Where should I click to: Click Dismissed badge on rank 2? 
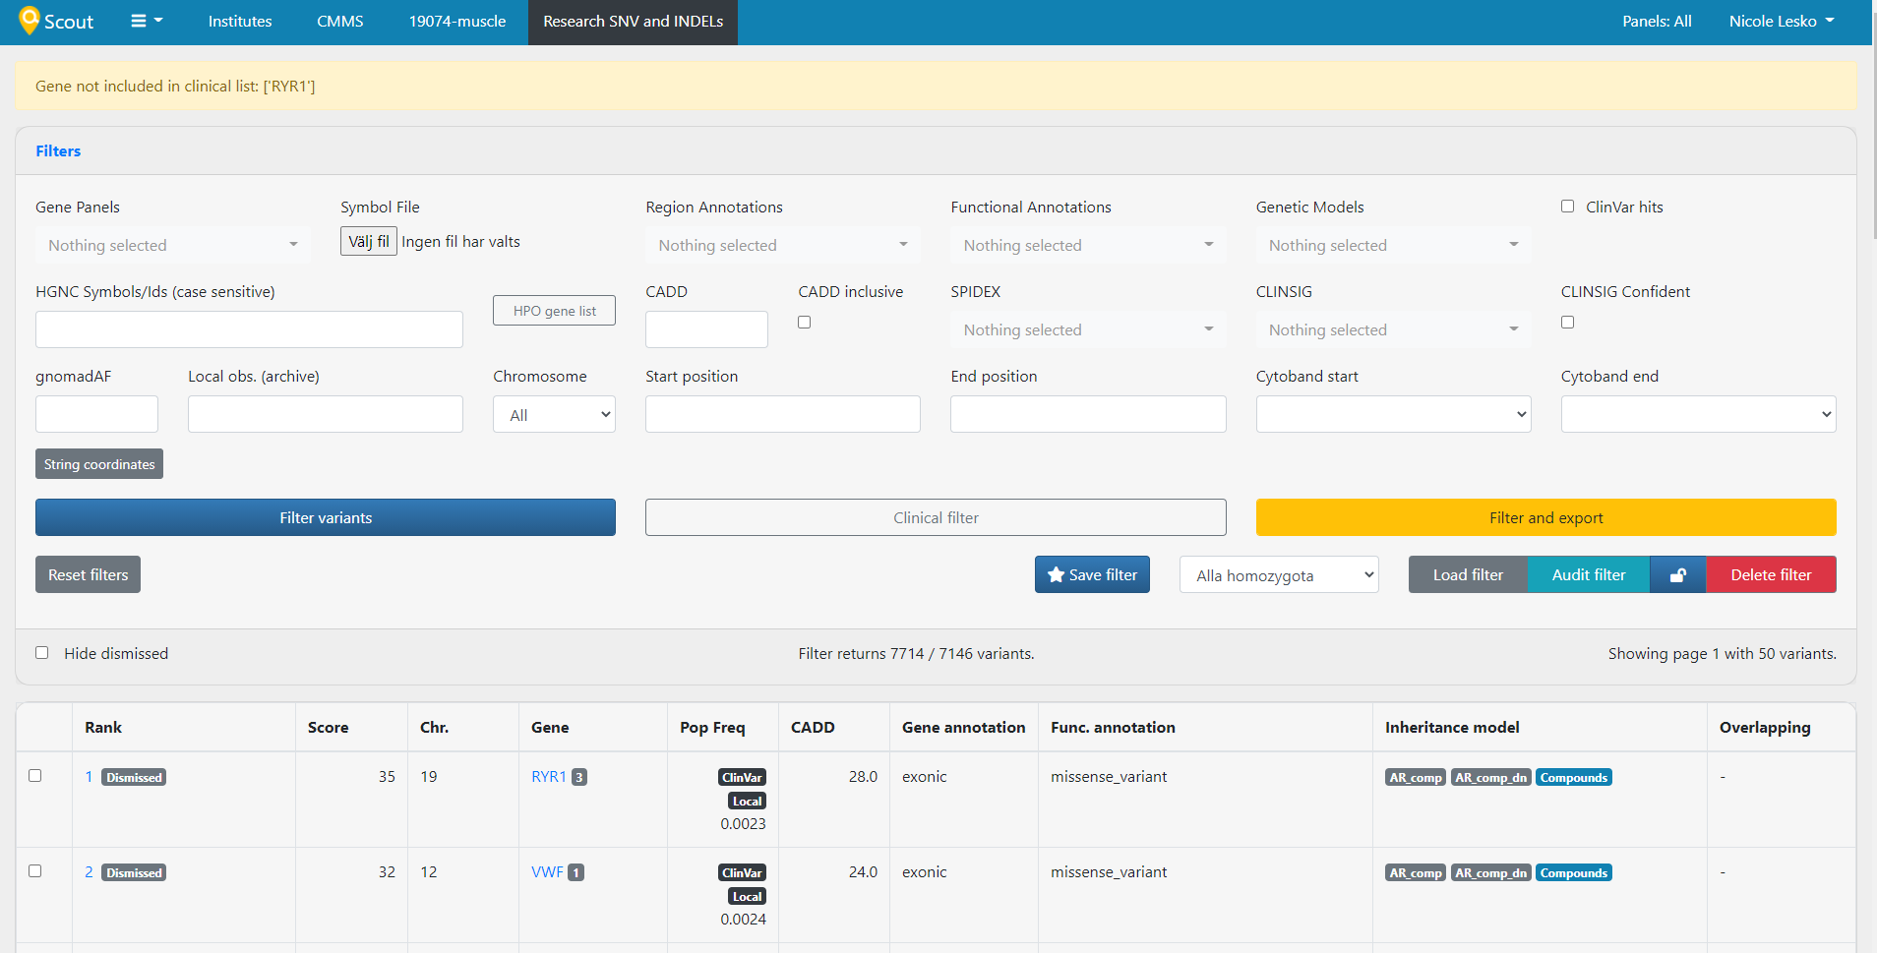click(x=134, y=872)
